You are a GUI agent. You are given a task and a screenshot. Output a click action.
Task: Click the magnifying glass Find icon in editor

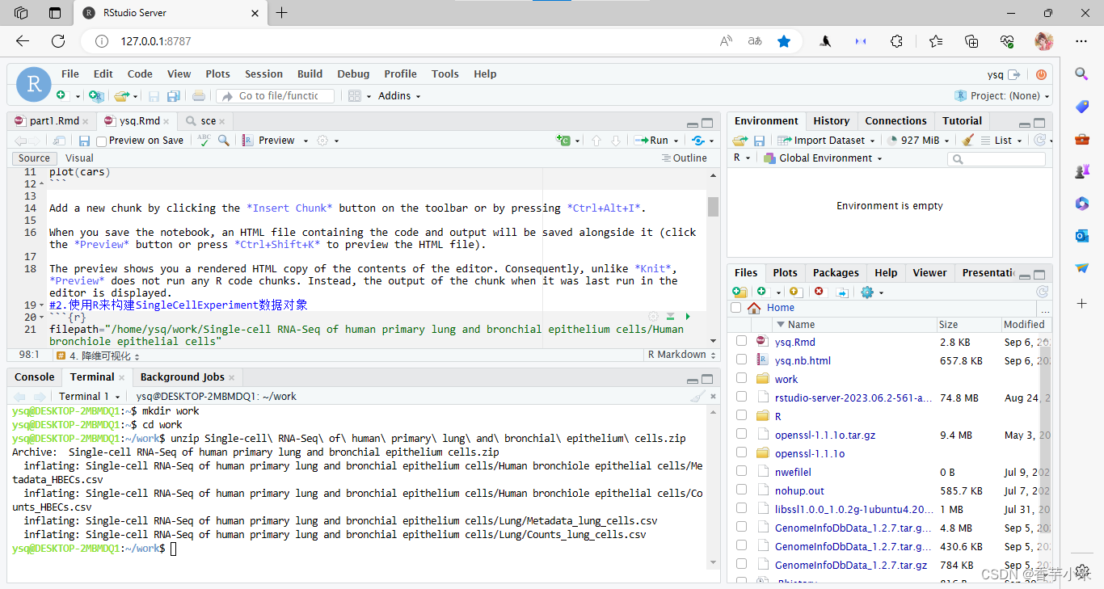(x=223, y=140)
